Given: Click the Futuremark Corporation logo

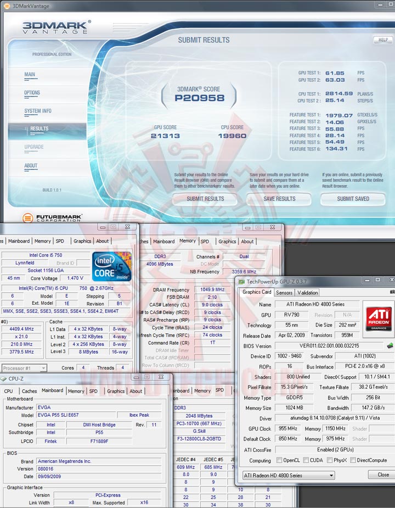Looking at the screenshot, I should tap(52, 217).
